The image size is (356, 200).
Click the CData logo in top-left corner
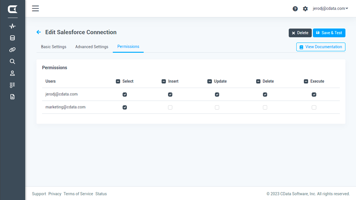pos(12,9)
